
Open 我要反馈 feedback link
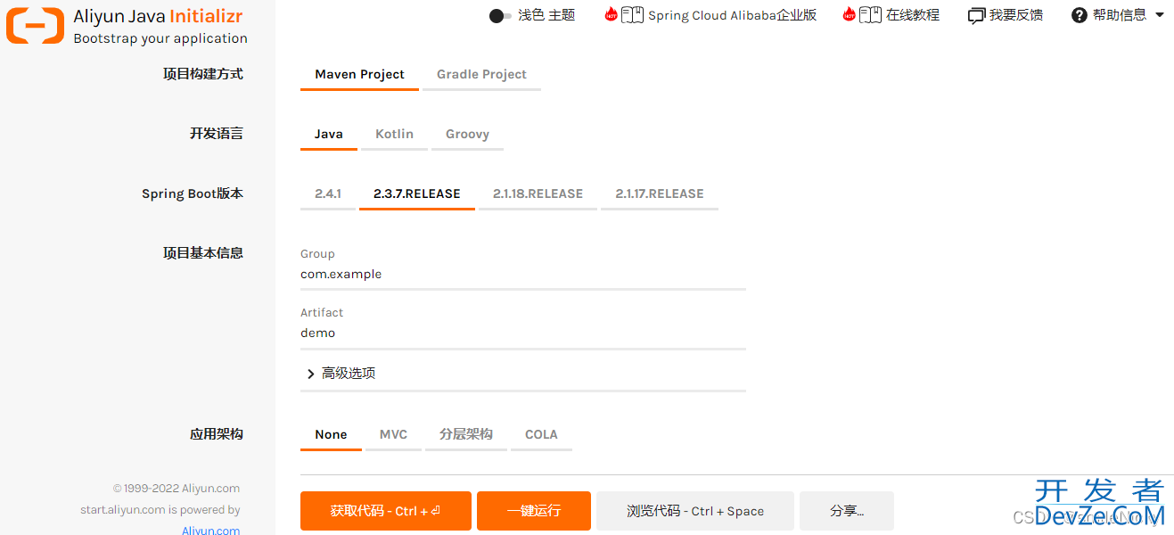coord(1016,15)
